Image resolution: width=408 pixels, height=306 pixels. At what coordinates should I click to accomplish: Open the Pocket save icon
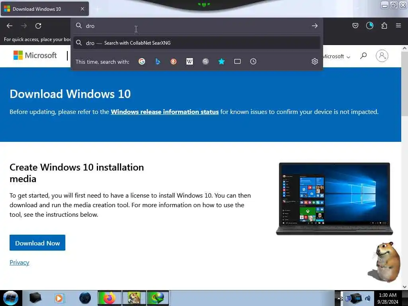click(x=355, y=25)
